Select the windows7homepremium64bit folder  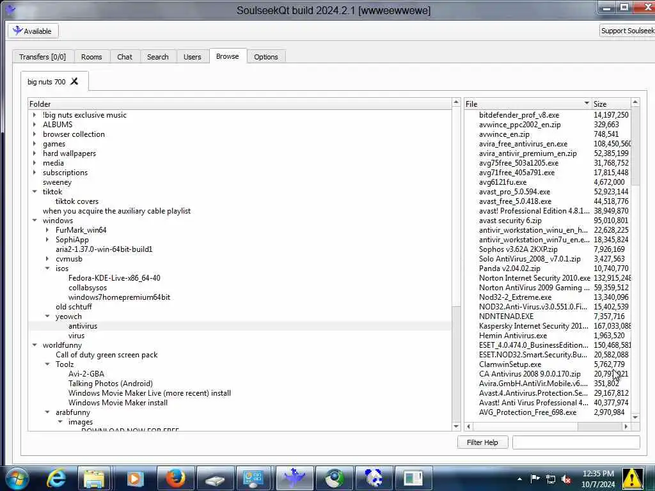(x=119, y=297)
